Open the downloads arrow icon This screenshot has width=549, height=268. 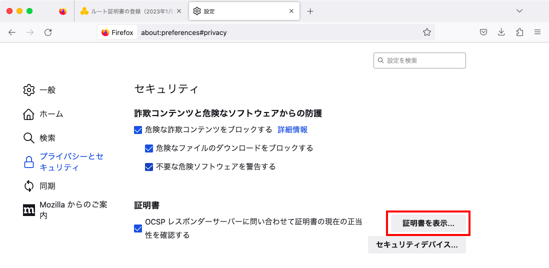501,32
